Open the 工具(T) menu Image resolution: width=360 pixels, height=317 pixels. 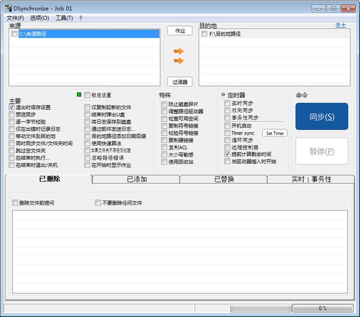click(64, 18)
